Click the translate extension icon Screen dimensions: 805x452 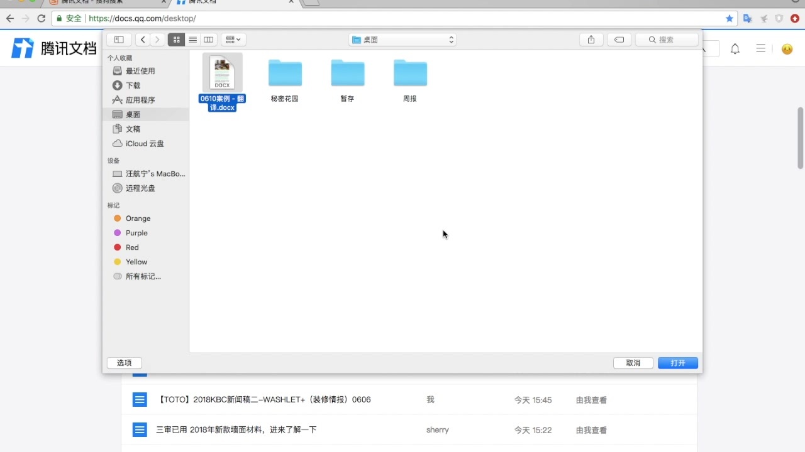tap(747, 18)
